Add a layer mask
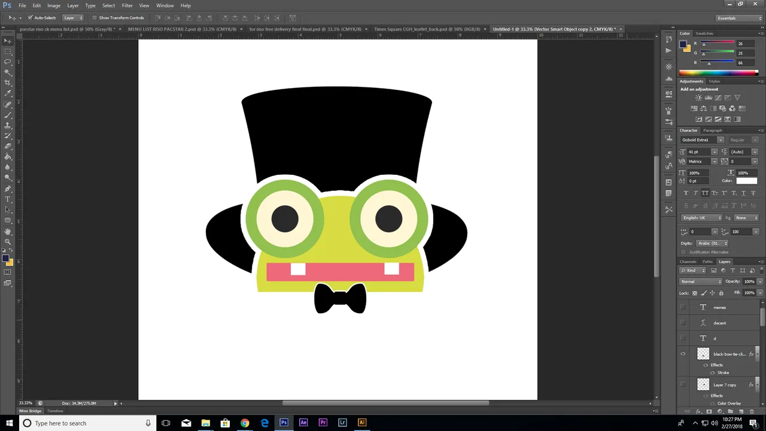766x431 pixels. click(x=709, y=412)
